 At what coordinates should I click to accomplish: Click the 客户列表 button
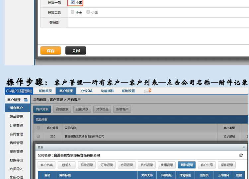coord(42,109)
